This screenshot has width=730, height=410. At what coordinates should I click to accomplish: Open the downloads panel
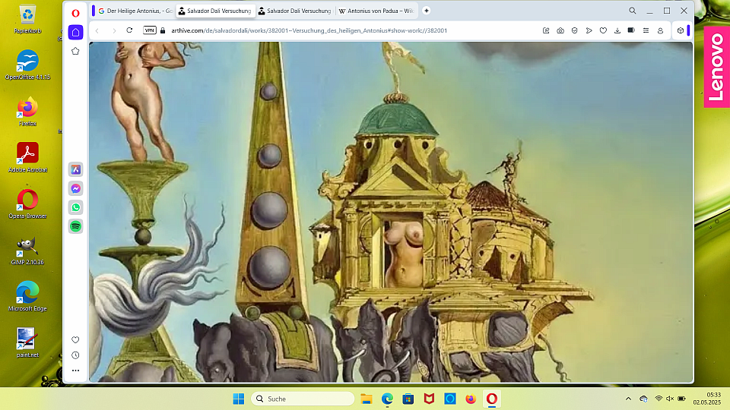coord(617,30)
